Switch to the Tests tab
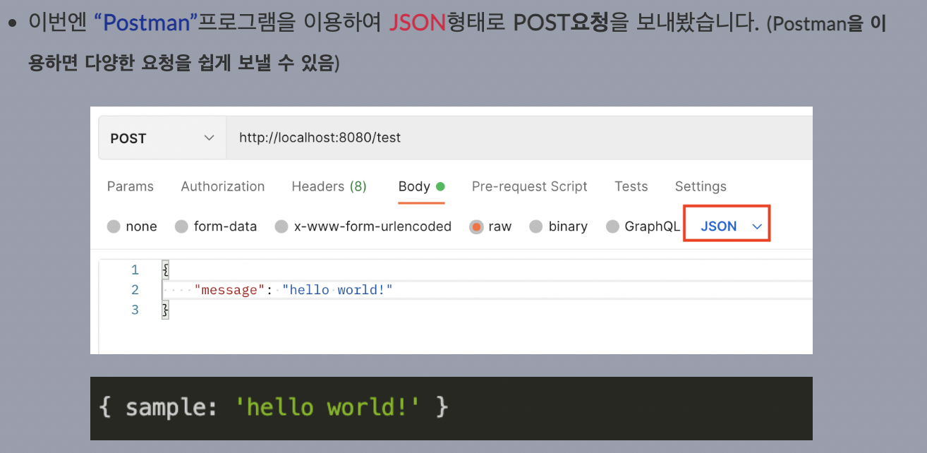927x453 pixels. tap(631, 186)
